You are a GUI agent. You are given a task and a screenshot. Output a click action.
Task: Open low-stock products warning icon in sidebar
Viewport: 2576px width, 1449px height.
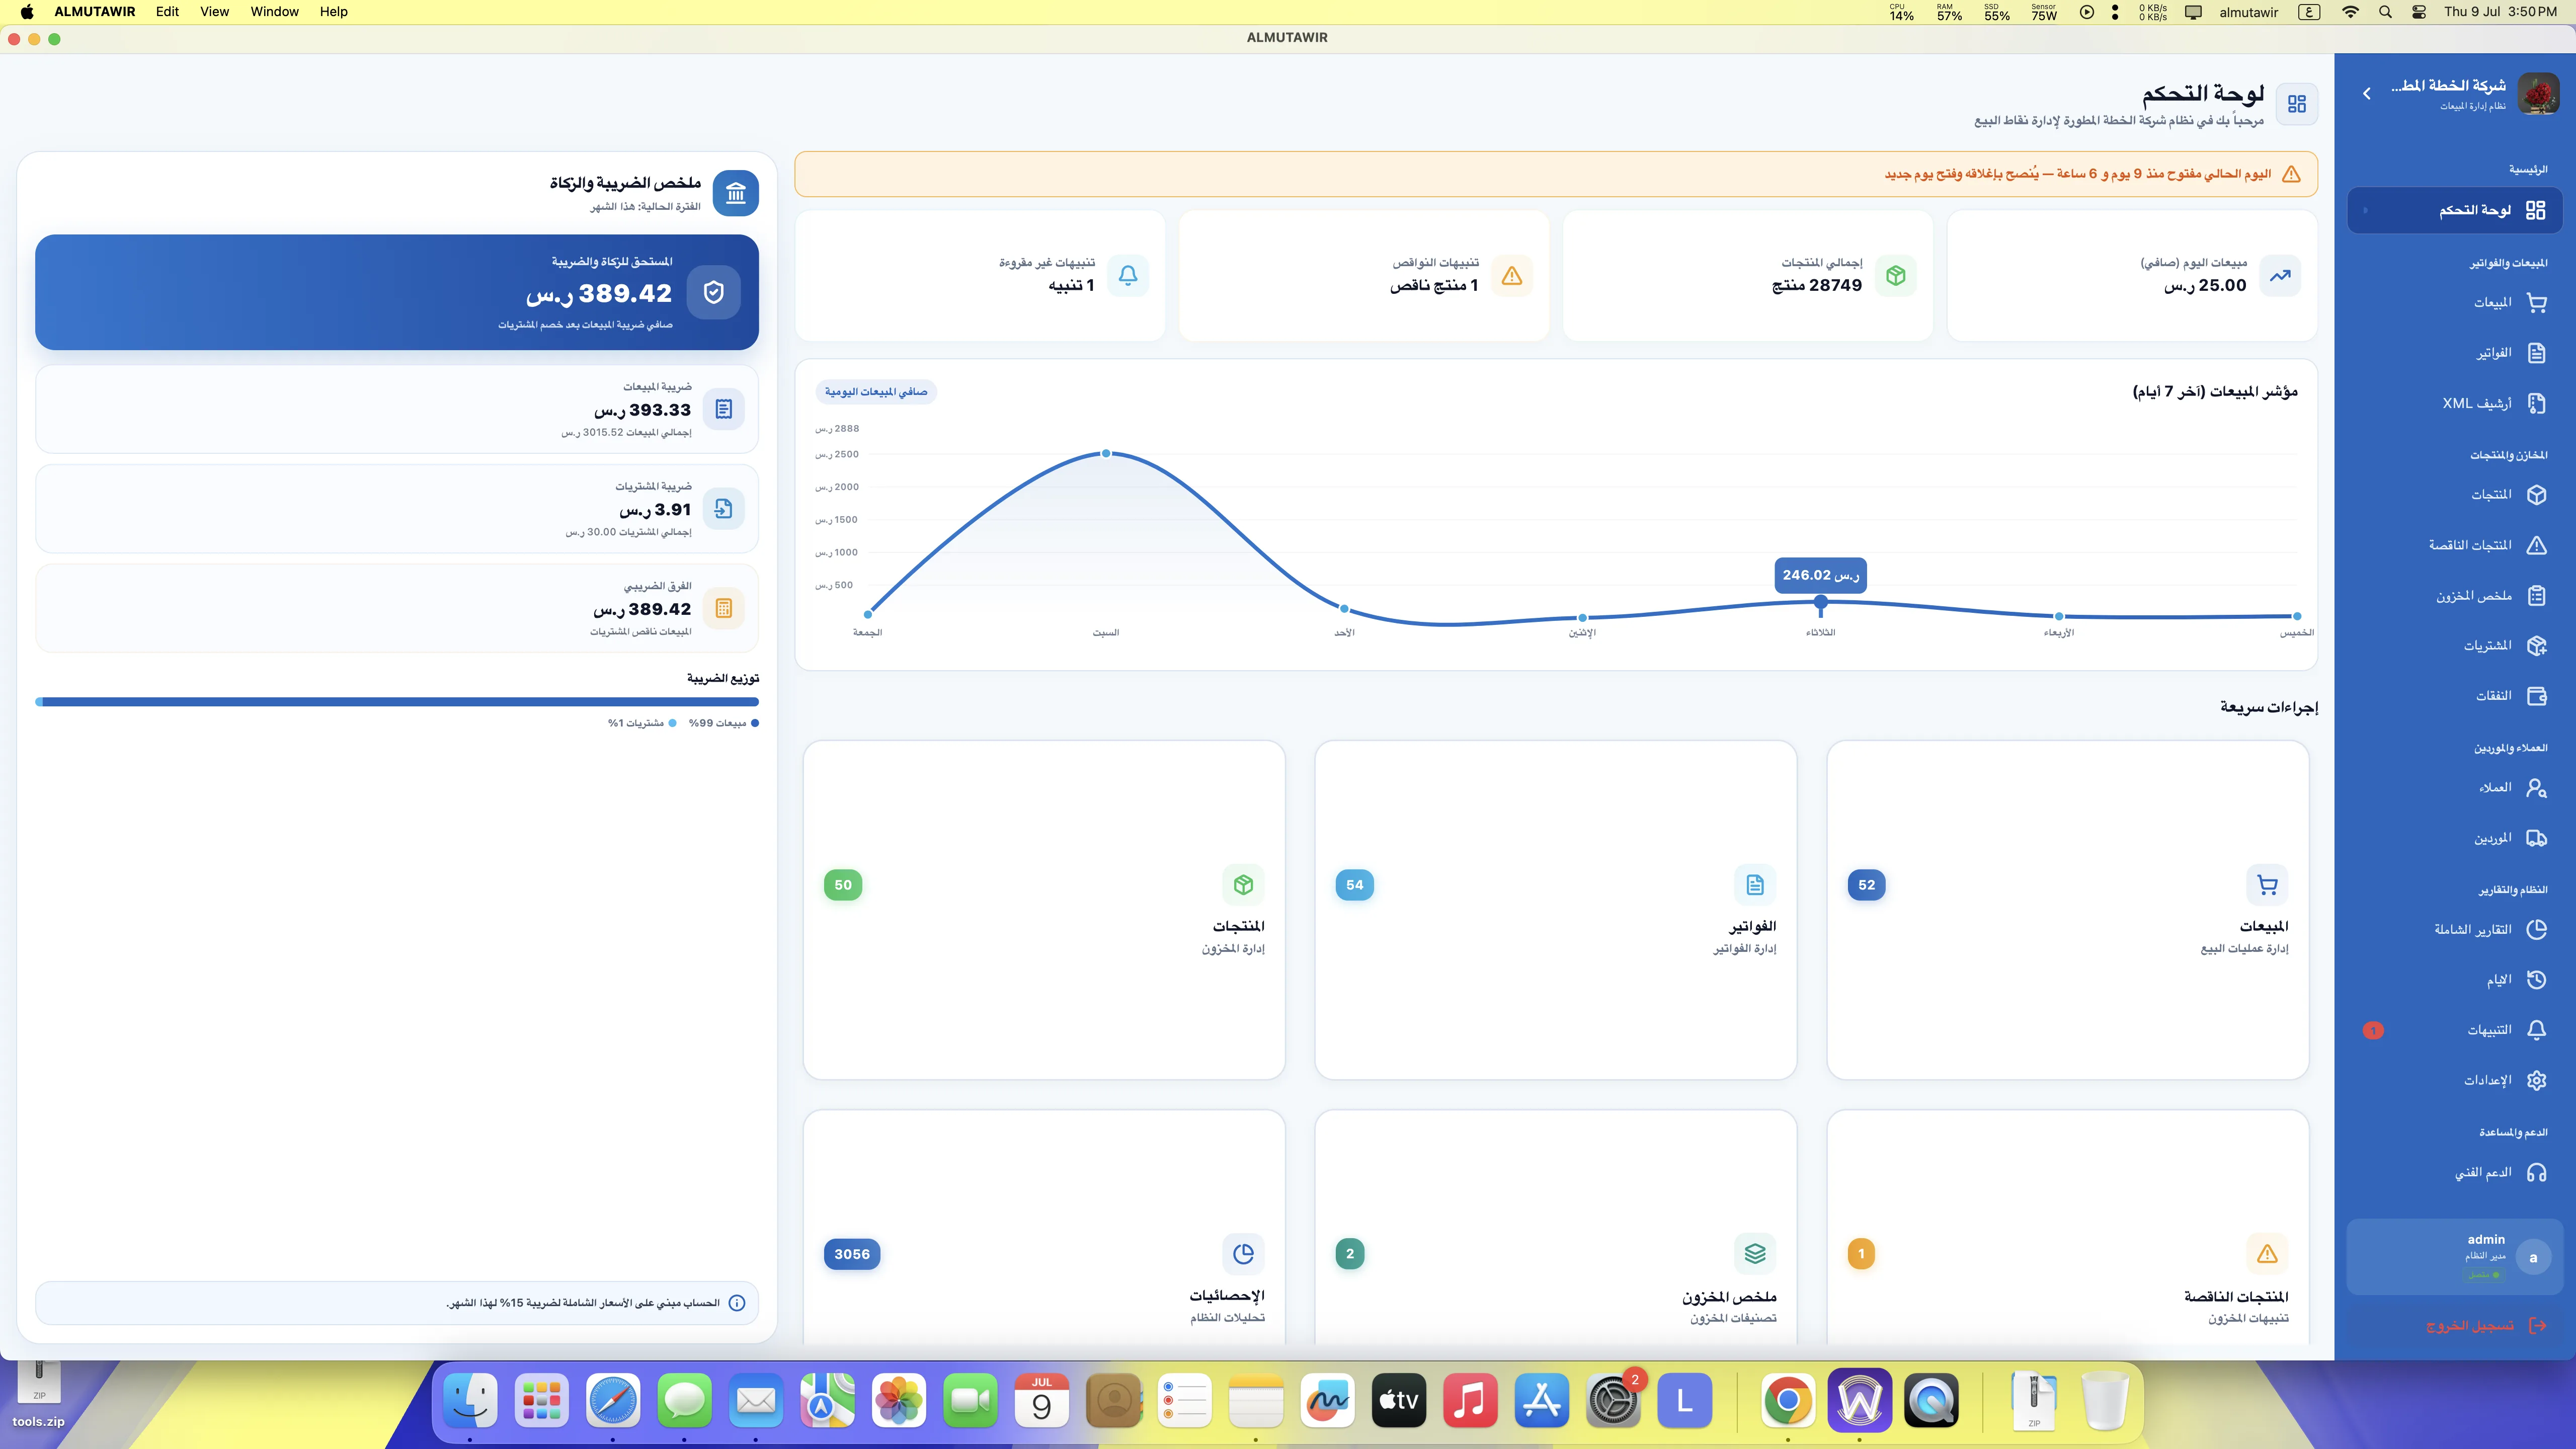tap(2536, 545)
